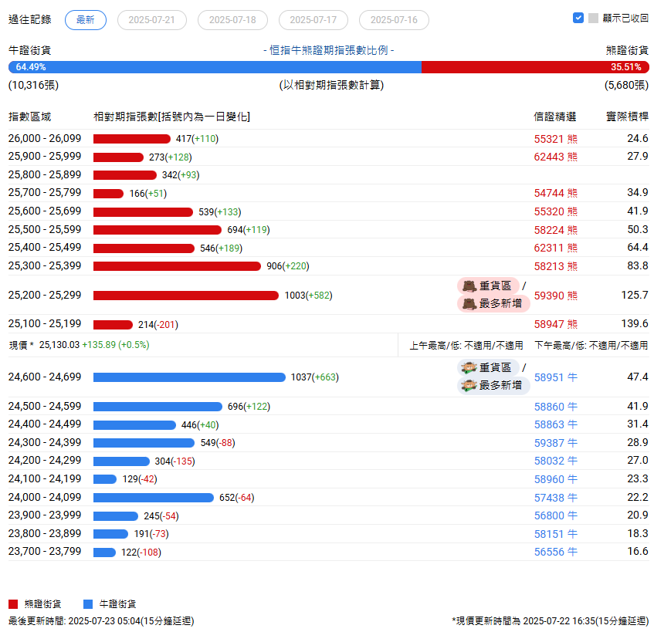Screen dimensions: 654x632
Task: Click the 熊 marker beside code 58947
Action: click(x=572, y=325)
